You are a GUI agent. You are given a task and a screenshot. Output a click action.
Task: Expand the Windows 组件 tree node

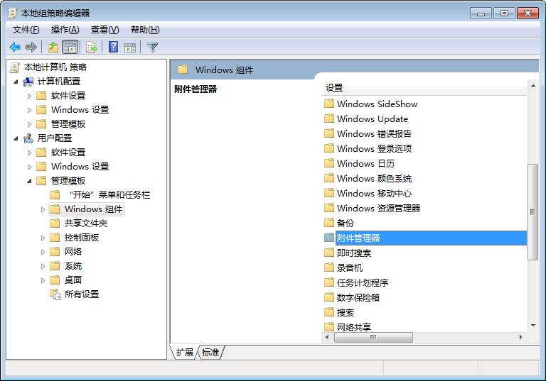click(43, 209)
